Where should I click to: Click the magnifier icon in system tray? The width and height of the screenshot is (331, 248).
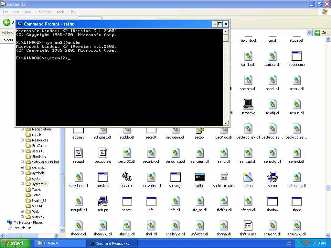click(307, 243)
